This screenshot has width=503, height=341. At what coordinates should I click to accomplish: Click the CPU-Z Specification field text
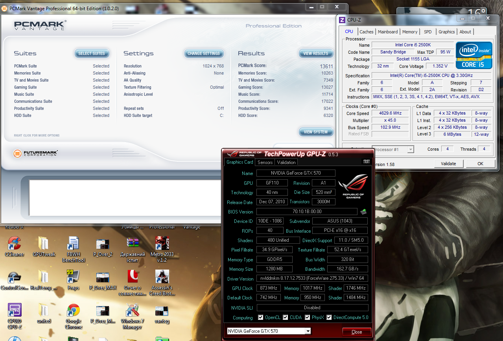click(x=431, y=75)
